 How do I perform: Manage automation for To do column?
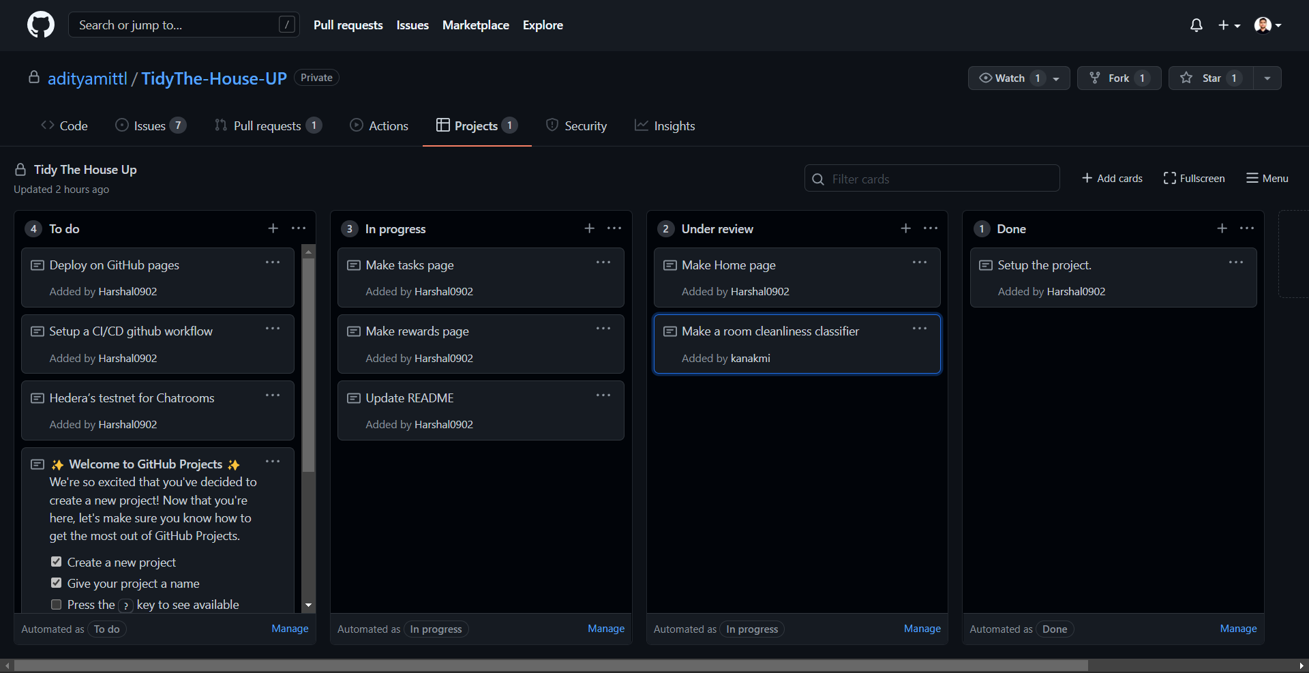(x=290, y=629)
